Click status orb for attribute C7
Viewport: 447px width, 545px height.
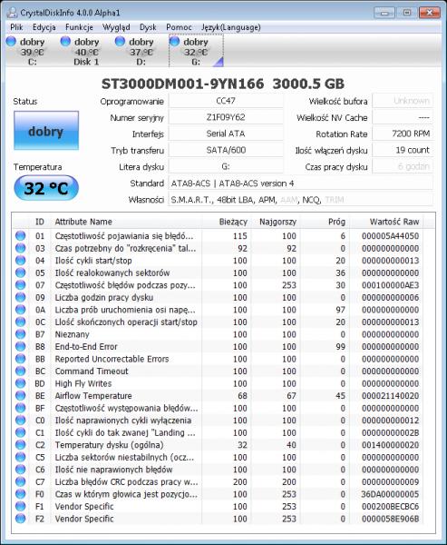[x=21, y=481]
